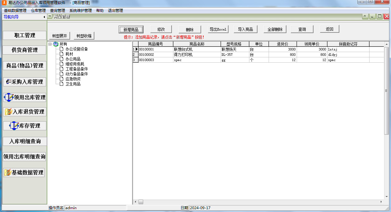Viewport: 391px width, 212px height.
Task: Click the 树型收缩 button
Action: point(84,36)
